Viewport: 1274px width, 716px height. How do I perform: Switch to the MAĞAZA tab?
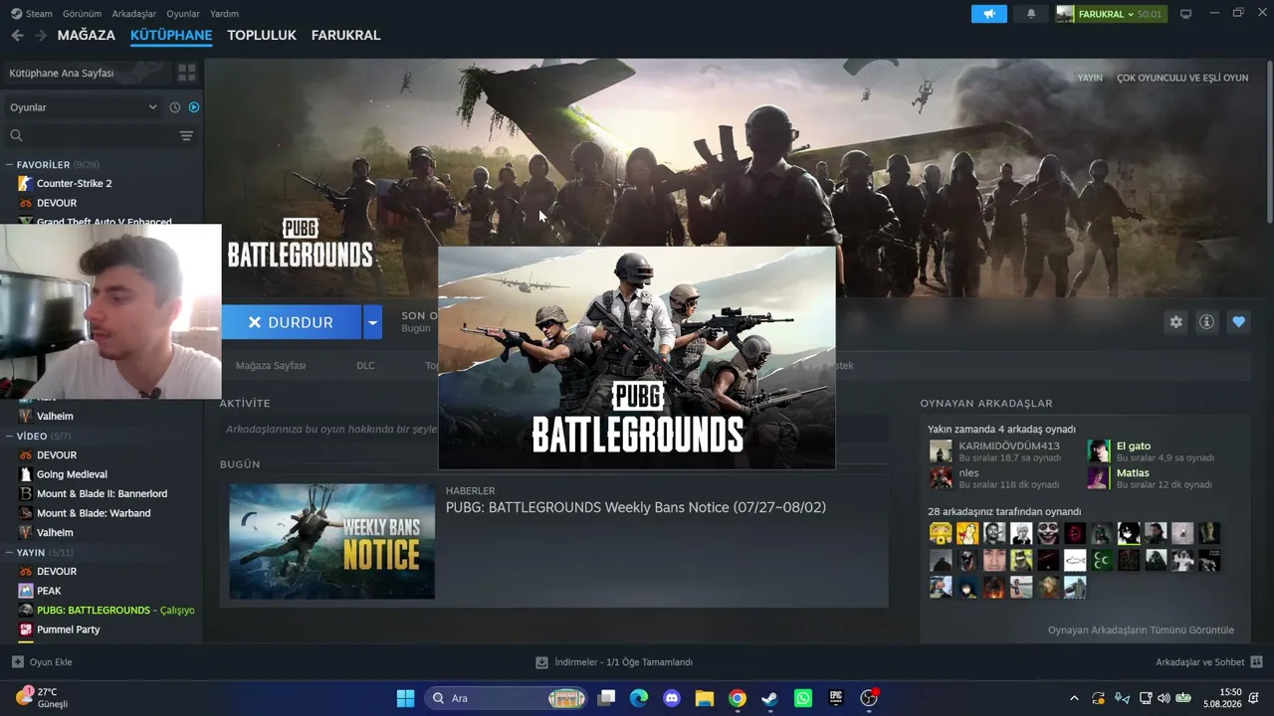[x=87, y=35]
